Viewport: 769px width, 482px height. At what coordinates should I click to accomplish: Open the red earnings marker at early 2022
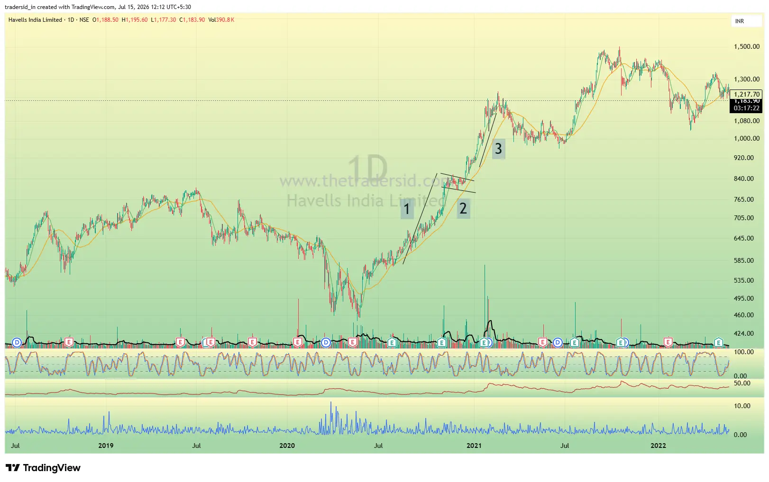pos(668,342)
